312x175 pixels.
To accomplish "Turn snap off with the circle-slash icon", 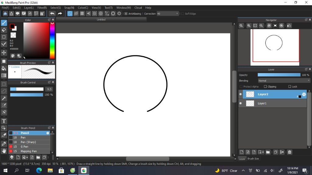I will click(70, 13).
